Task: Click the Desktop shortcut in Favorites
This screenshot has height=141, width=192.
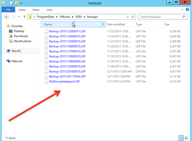Action: (19, 31)
